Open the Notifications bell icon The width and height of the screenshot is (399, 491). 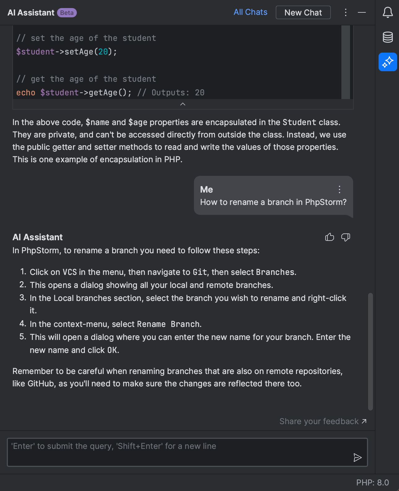pyautogui.click(x=388, y=13)
